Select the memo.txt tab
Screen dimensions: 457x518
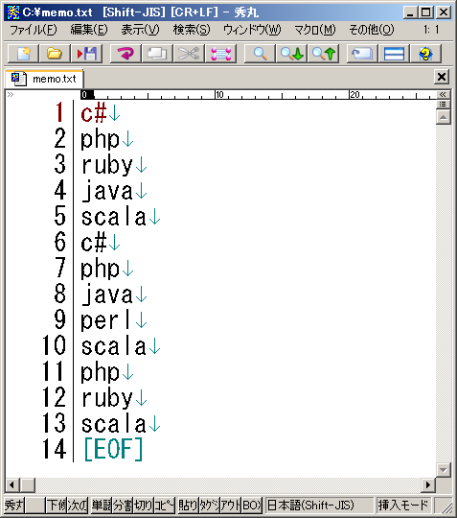[x=44, y=79]
